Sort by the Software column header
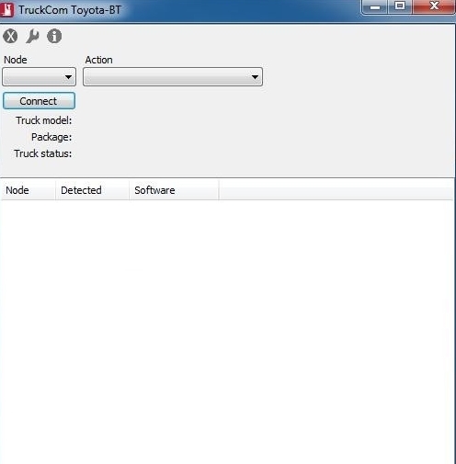 click(174, 190)
